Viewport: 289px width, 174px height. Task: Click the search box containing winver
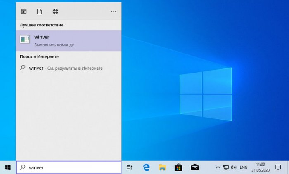[69, 167]
